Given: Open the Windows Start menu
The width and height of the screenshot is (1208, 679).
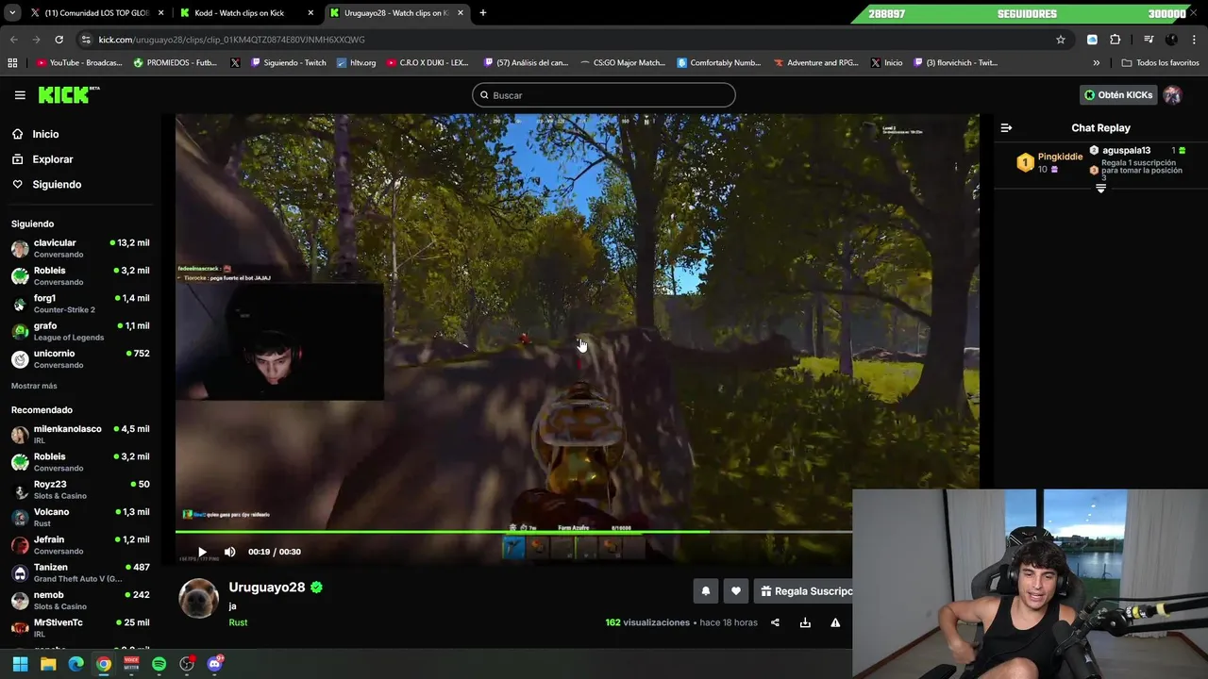Looking at the screenshot, I should (20, 664).
